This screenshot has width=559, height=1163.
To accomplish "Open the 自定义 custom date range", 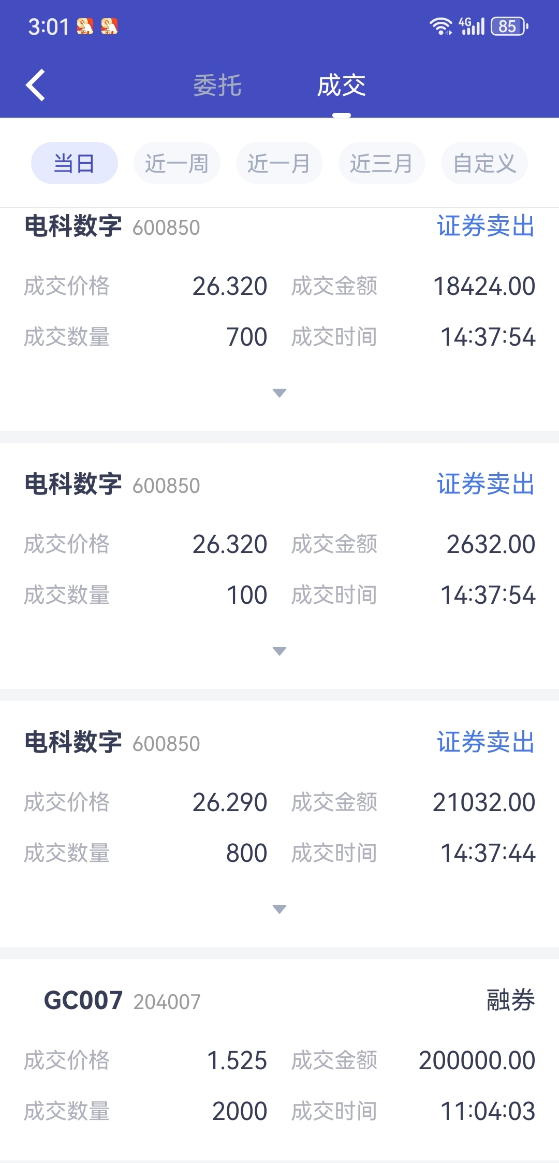I will [484, 163].
